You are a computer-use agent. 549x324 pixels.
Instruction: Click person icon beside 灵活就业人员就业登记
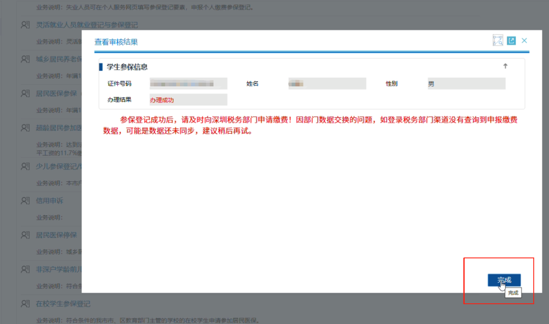pos(25,25)
